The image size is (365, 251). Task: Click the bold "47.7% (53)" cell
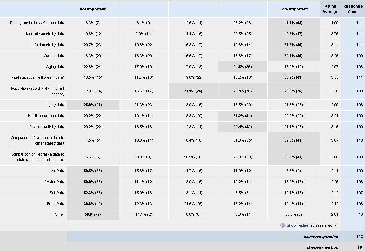pos(293,23)
